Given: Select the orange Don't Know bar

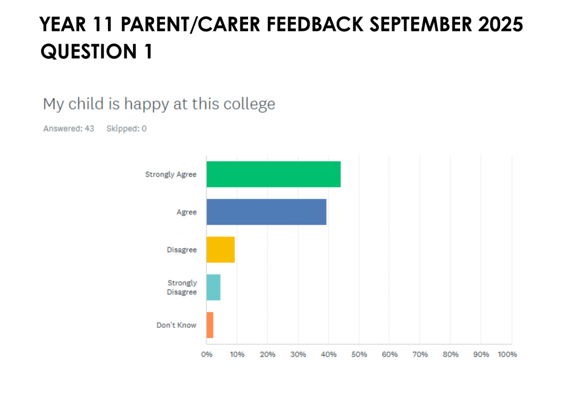Looking at the screenshot, I should (210, 325).
